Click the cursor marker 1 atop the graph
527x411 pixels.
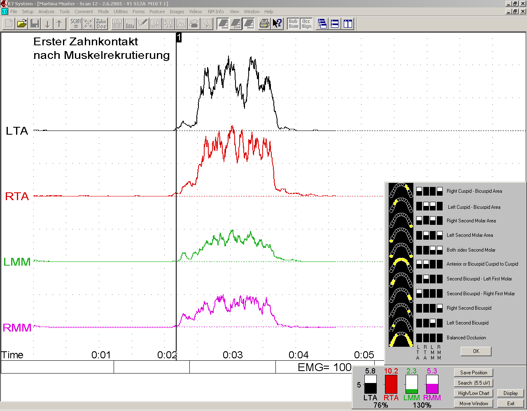(179, 37)
